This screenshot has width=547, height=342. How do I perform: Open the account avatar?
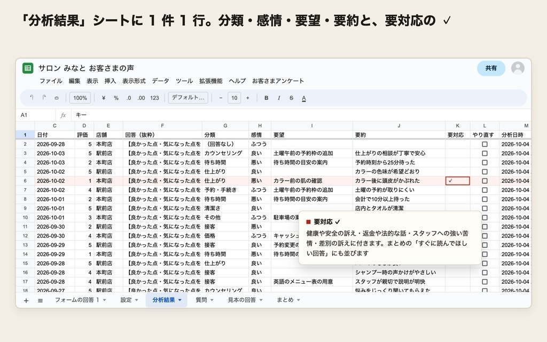tap(518, 68)
